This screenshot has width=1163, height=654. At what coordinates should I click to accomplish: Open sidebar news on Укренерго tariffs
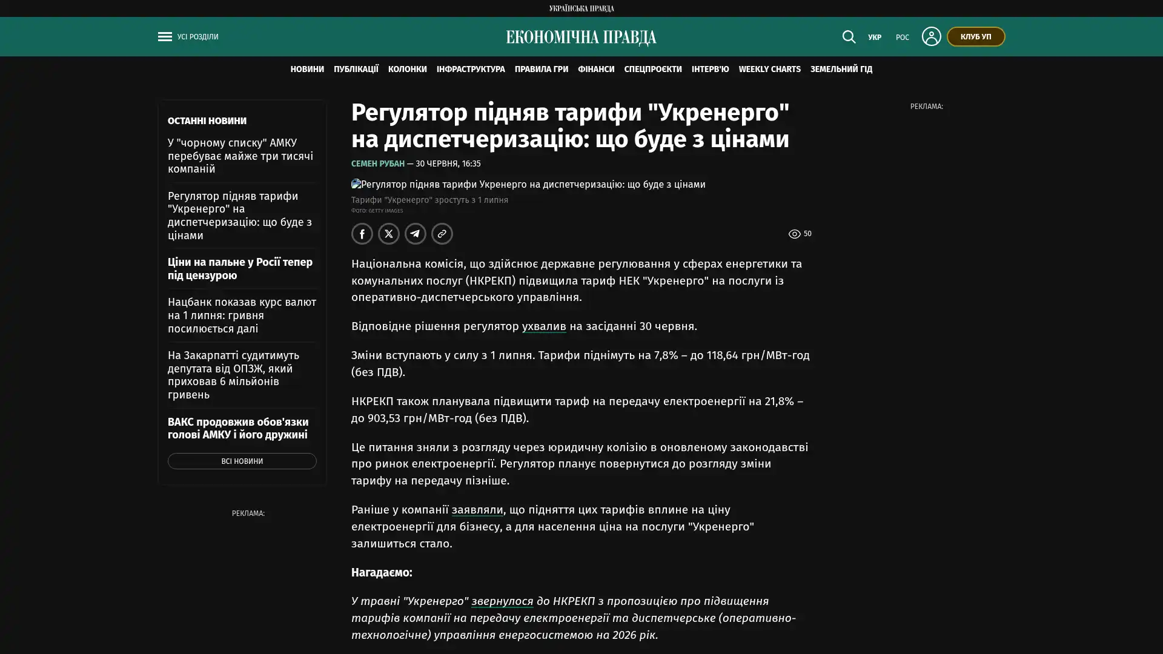tap(240, 216)
